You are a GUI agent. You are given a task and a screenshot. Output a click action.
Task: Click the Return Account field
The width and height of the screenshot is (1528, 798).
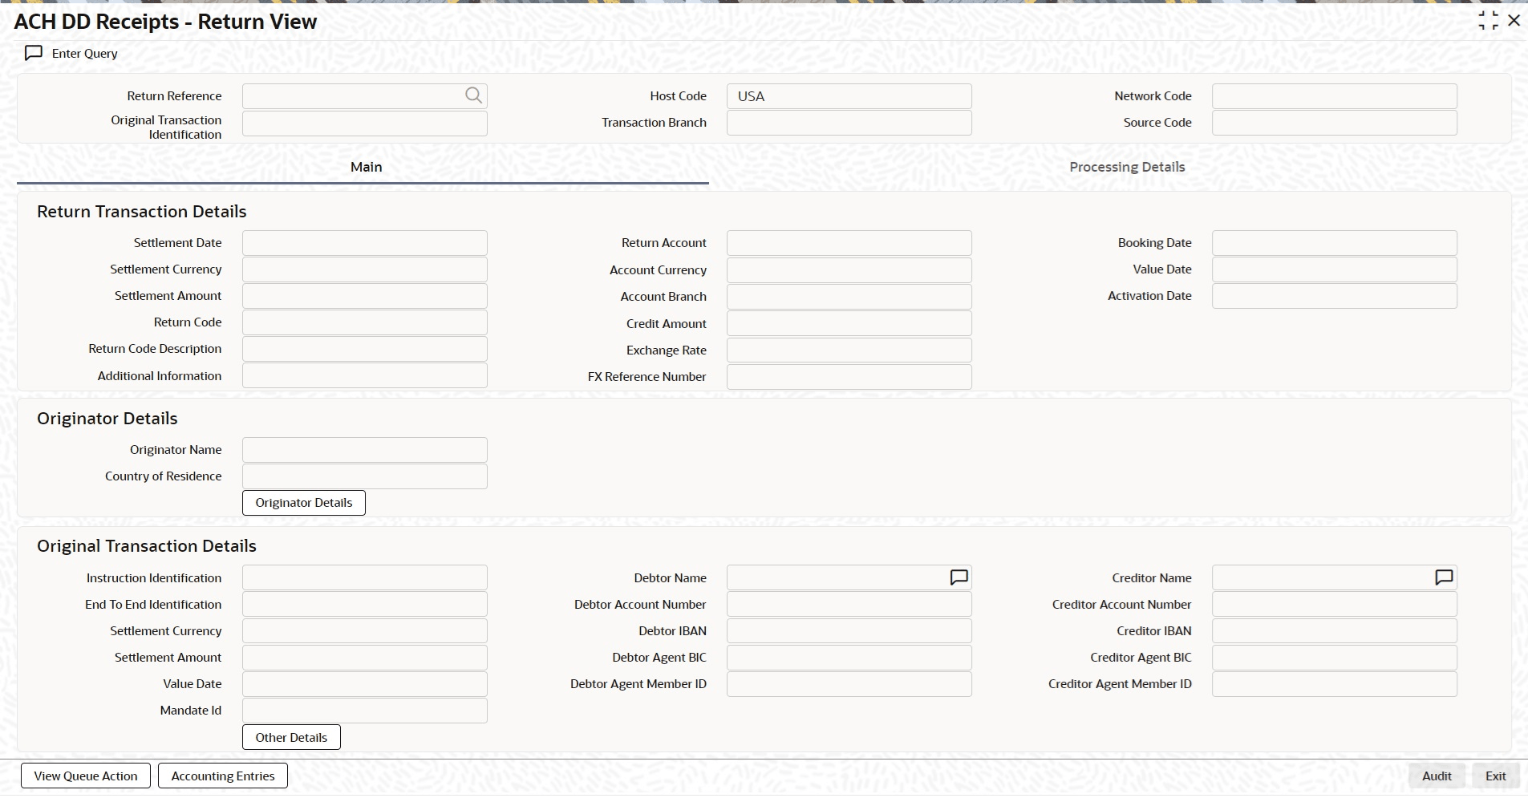849,243
